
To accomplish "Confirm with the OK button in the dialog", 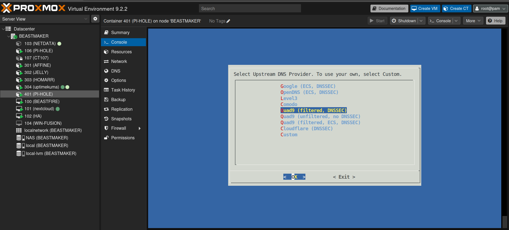I will coord(294,177).
